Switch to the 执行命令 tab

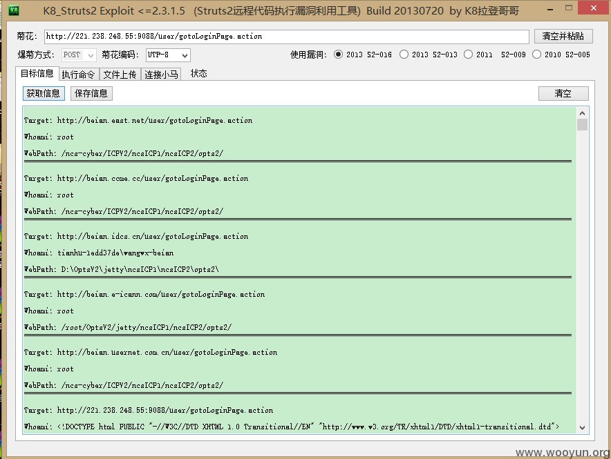tap(78, 75)
